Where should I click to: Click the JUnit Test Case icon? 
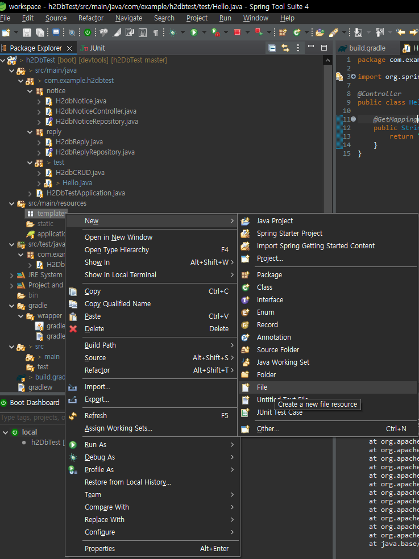tap(245, 412)
